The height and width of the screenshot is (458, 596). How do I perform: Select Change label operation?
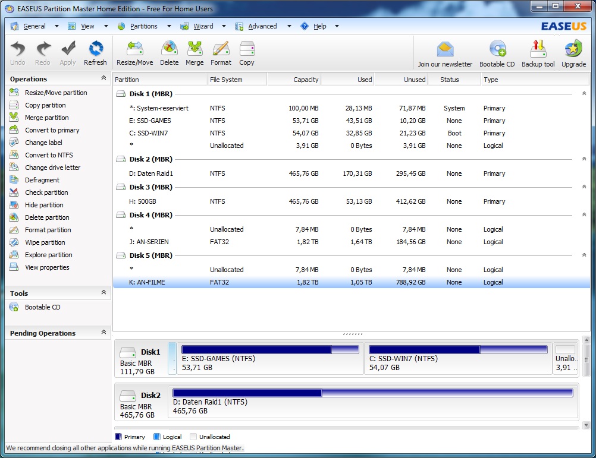tap(36, 143)
